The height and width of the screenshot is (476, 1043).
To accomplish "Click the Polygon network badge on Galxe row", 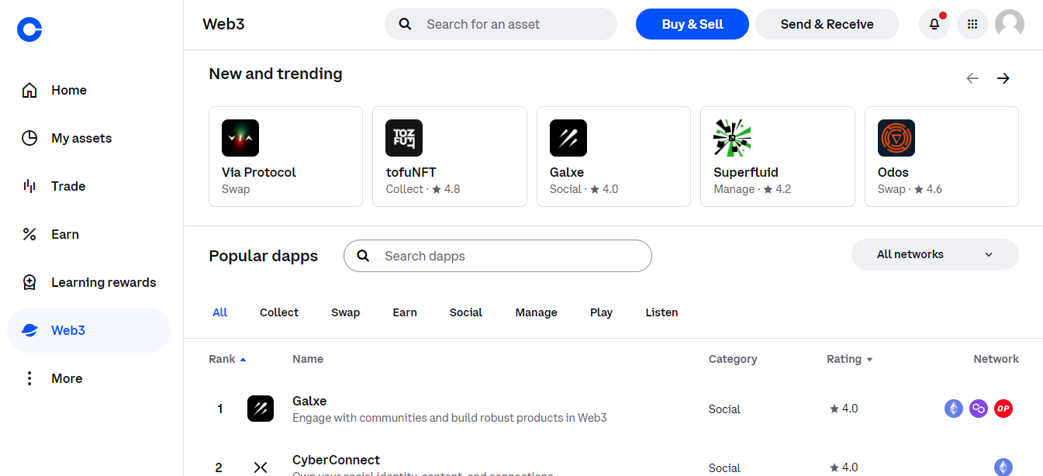I will tap(979, 409).
